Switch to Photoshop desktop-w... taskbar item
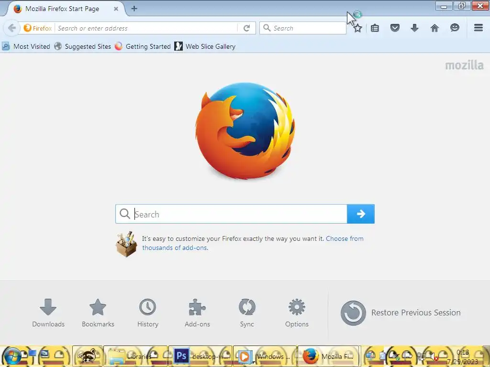The width and height of the screenshot is (490, 367). [200, 356]
